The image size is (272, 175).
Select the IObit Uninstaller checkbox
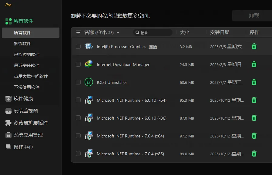tap(78, 82)
